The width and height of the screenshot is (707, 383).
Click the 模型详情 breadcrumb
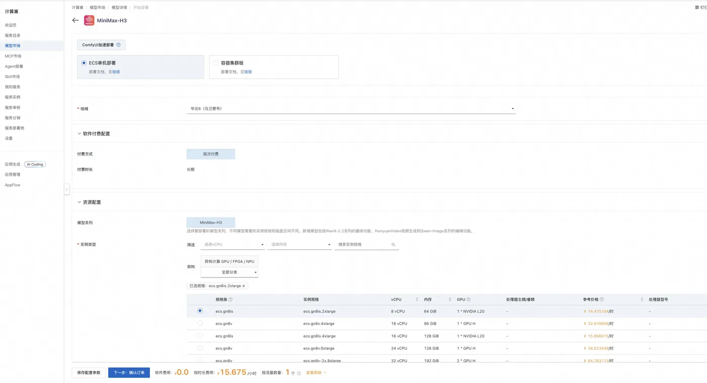click(x=119, y=8)
